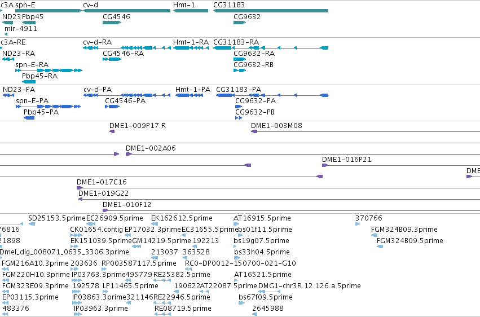480x317 pixels.
Task: Click the EC26909.5prime EST glyph
Action: coord(91,224)
